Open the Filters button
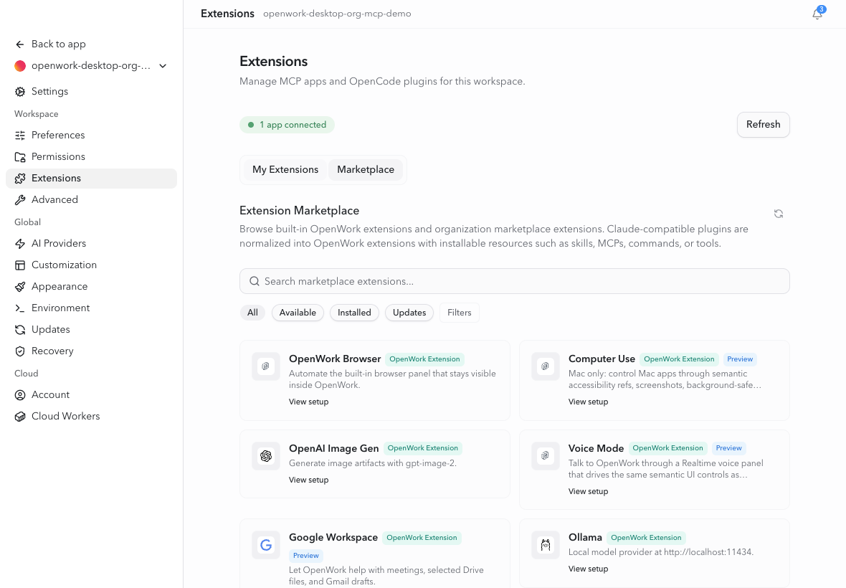 pos(459,313)
